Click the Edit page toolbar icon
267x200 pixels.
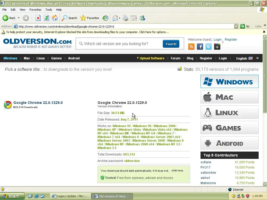134,18
